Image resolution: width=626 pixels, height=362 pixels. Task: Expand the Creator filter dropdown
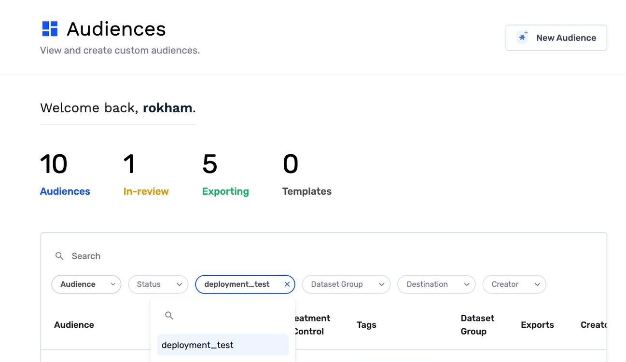pyautogui.click(x=514, y=284)
